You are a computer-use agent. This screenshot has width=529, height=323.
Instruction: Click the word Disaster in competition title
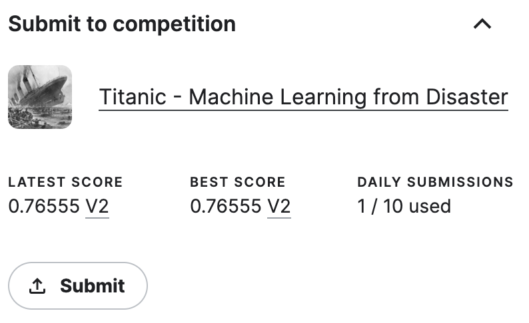467,97
